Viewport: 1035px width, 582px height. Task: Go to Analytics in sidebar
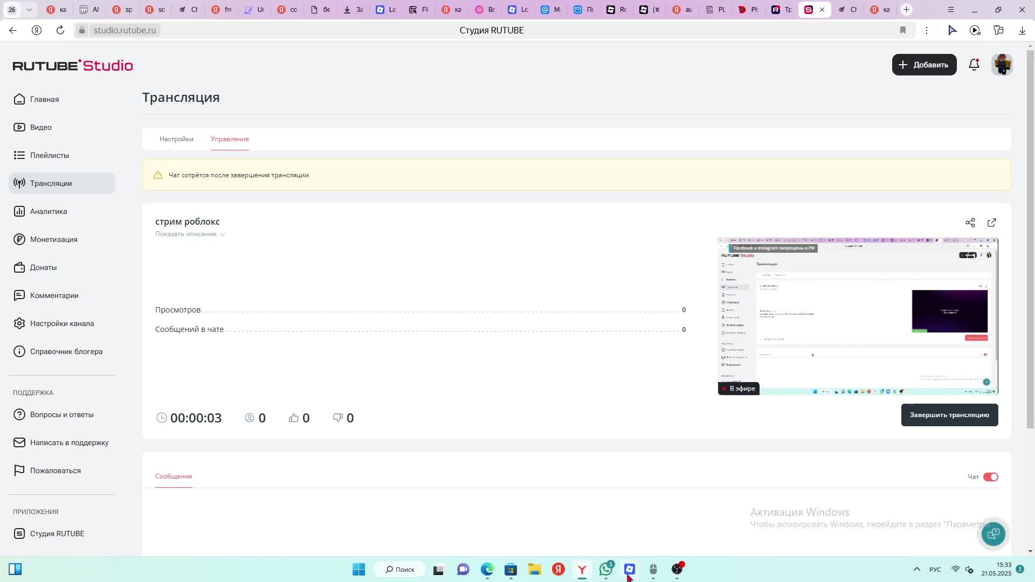(49, 211)
